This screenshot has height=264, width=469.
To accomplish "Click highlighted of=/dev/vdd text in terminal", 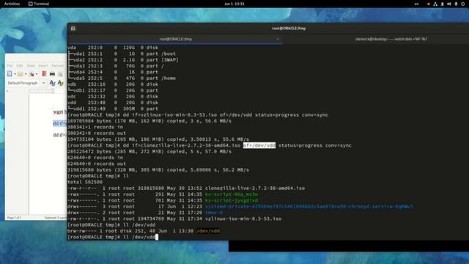I will coord(259,145).
